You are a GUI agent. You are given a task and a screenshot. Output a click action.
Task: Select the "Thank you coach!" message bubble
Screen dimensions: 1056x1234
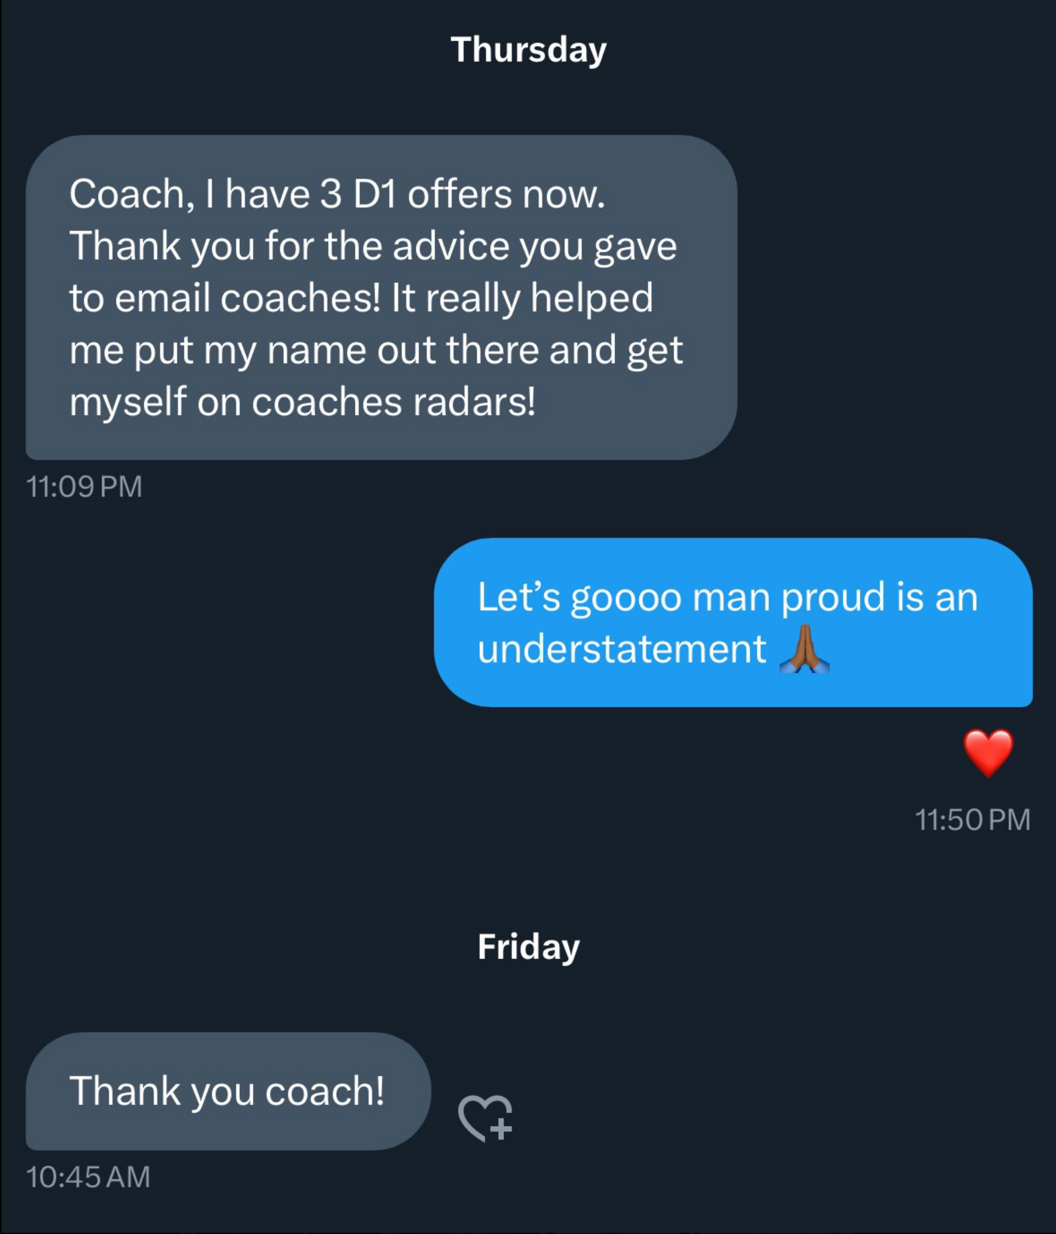coord(228,1091)
